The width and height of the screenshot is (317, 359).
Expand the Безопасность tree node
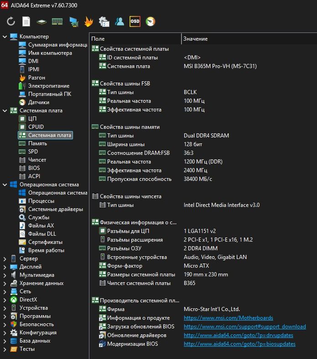5,325
